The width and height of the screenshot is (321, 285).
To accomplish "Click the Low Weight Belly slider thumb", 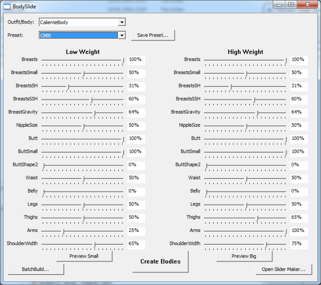I will (43, 192).
